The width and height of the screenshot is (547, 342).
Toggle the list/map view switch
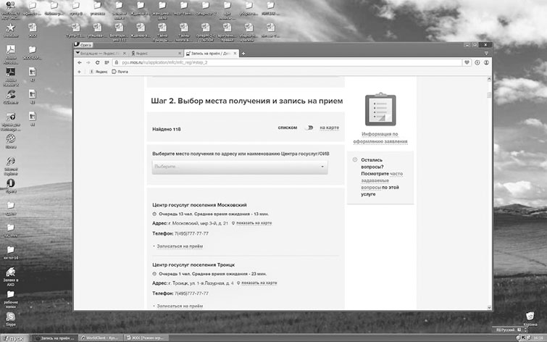(x=309, y=128)
